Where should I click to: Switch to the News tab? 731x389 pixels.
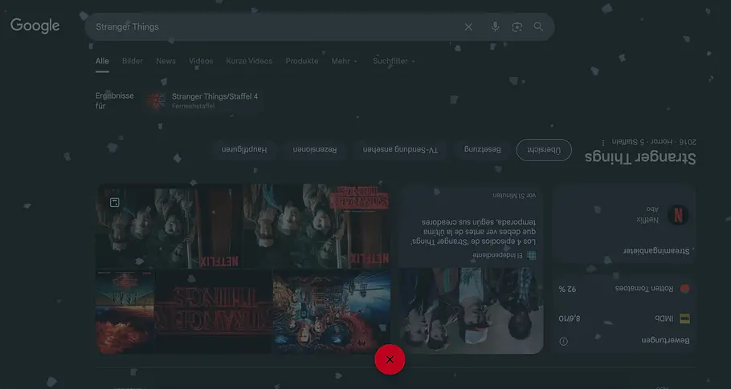point(166,61)
